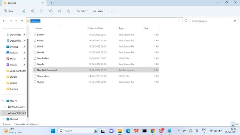Show hidden system tray icons
Screen dimensions: 240x135
coord(178,131)
